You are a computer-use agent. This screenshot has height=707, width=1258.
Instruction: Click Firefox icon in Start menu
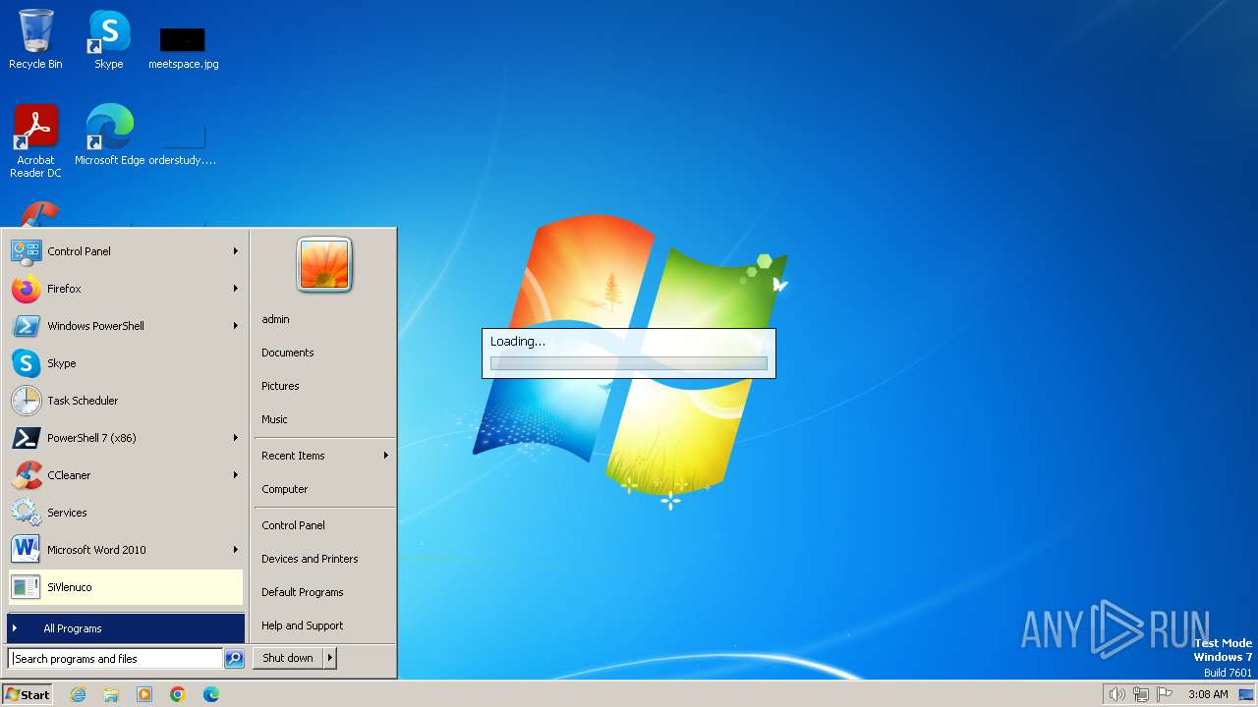coord(26,289)
